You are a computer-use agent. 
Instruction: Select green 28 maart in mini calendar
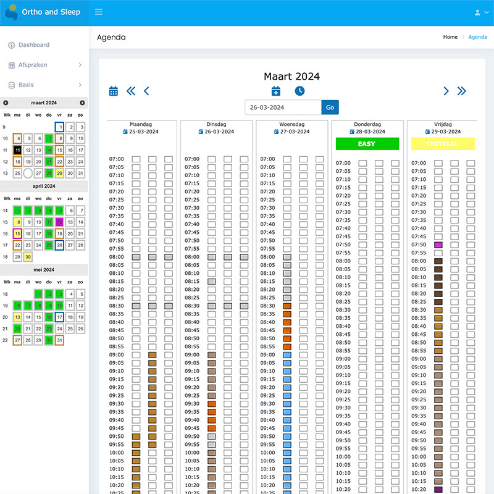[x=49, y=173]
